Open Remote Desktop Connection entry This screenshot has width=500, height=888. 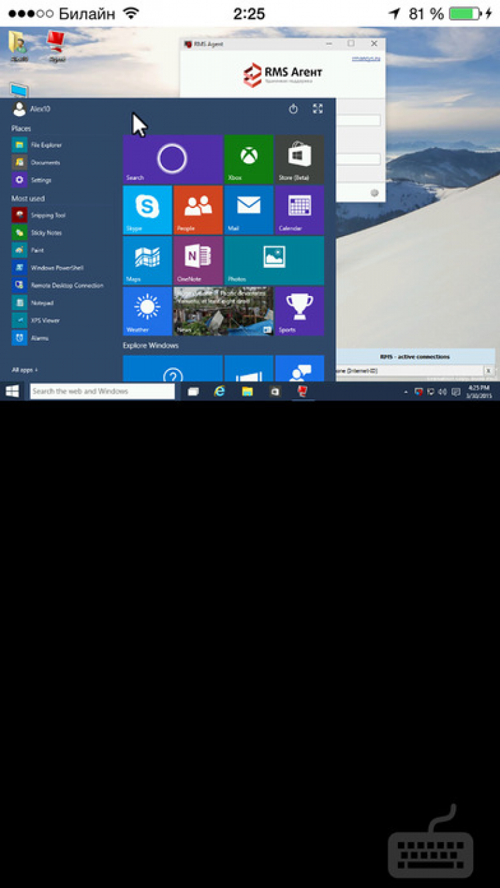click(x=58, y=285)
